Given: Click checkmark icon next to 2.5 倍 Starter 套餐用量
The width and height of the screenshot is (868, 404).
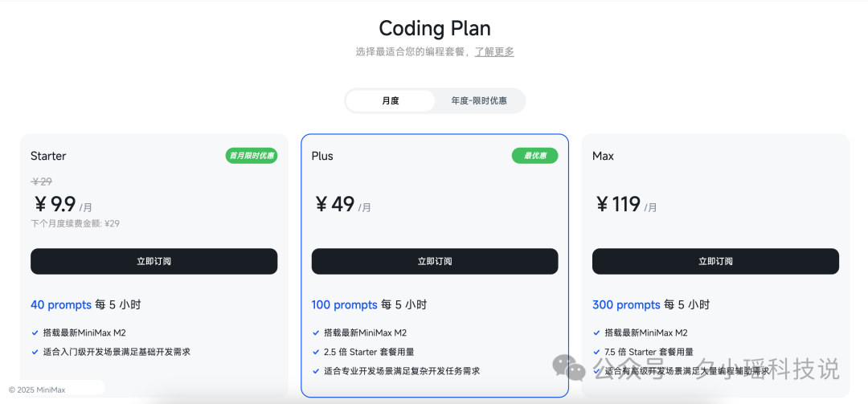Looking at the screenshot, I should pos(316,352).
